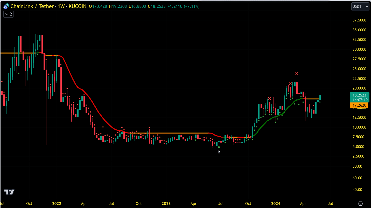Click the highest red X marker
This screenshot has height=208, width=371.
click(x=297, y=73)
